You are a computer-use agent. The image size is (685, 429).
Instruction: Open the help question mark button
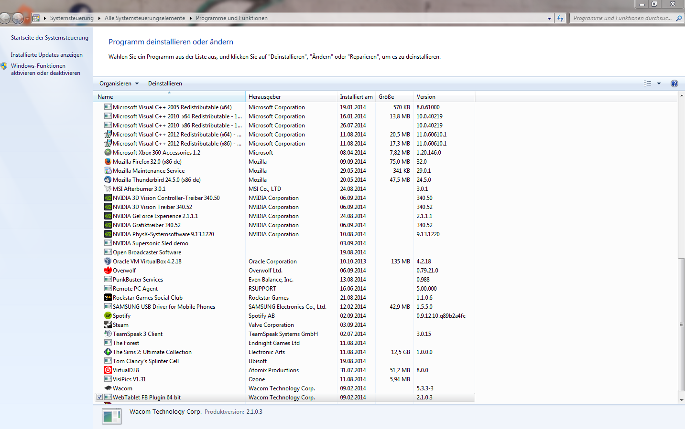click(674, 84)
